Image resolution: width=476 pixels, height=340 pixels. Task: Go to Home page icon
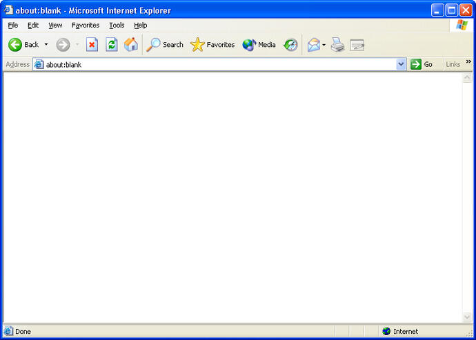tap(130, 45)
